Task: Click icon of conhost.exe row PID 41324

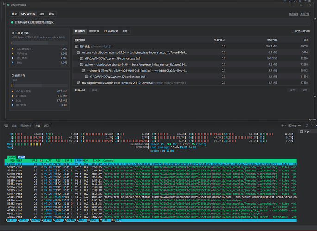Action: tap(87, 77)
